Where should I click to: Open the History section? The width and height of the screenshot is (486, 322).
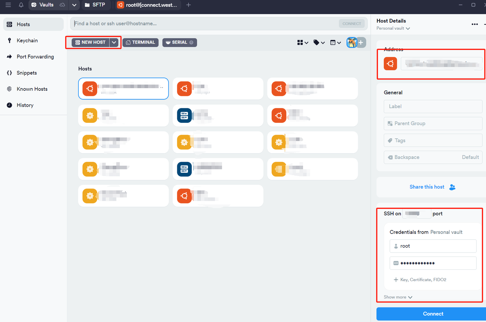click(x=25, y=105)
